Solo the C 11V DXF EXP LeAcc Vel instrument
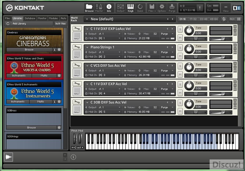The height and width of the screenshot is (171, 245). [x=180, y=29]
